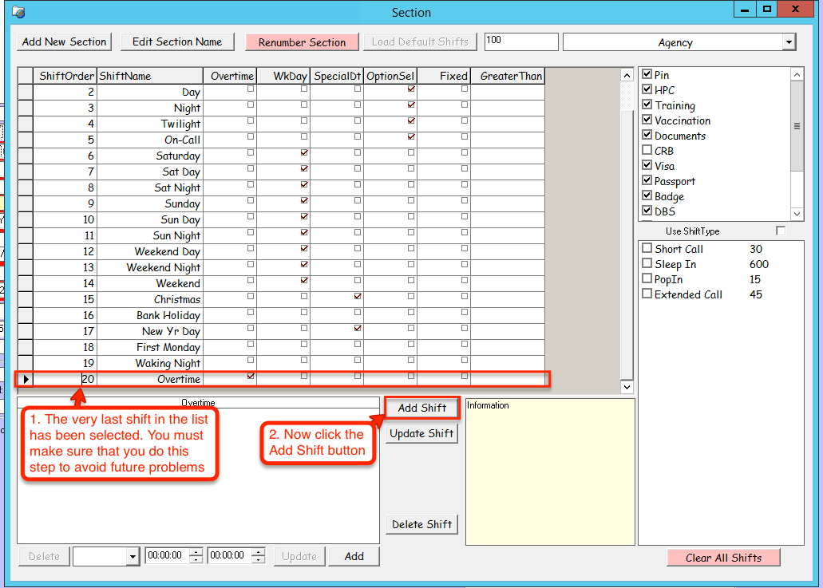Enable the Use ShiftType checkbox
The height and width of the screenshot is (588, 823).
point(781,231)
